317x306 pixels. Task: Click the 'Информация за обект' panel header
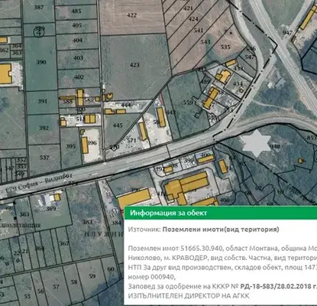(221, 213)
